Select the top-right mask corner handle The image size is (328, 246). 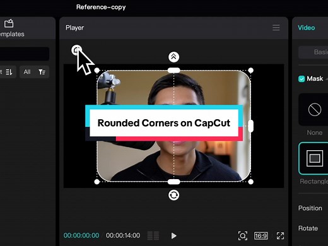click(250, 70)
